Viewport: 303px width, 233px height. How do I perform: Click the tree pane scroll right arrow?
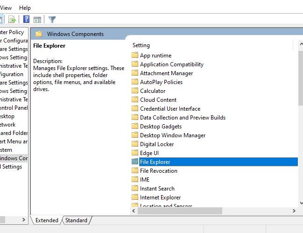pyautogui.click(x=23, y=219)
